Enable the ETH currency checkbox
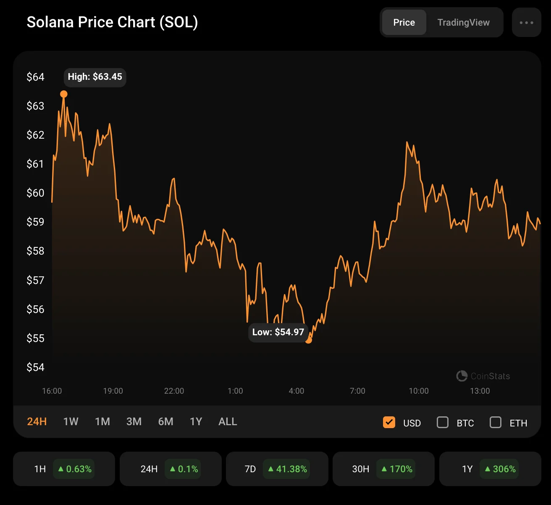 [x=496, y=422]
